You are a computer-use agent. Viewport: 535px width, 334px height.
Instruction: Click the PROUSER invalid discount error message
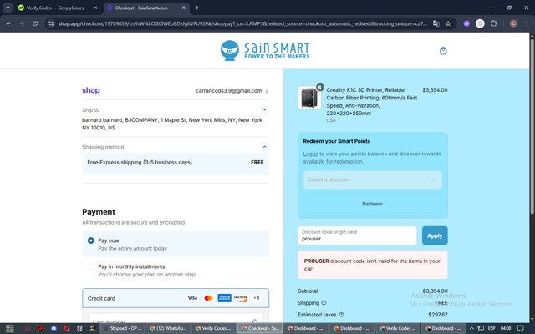coord(373,265)
